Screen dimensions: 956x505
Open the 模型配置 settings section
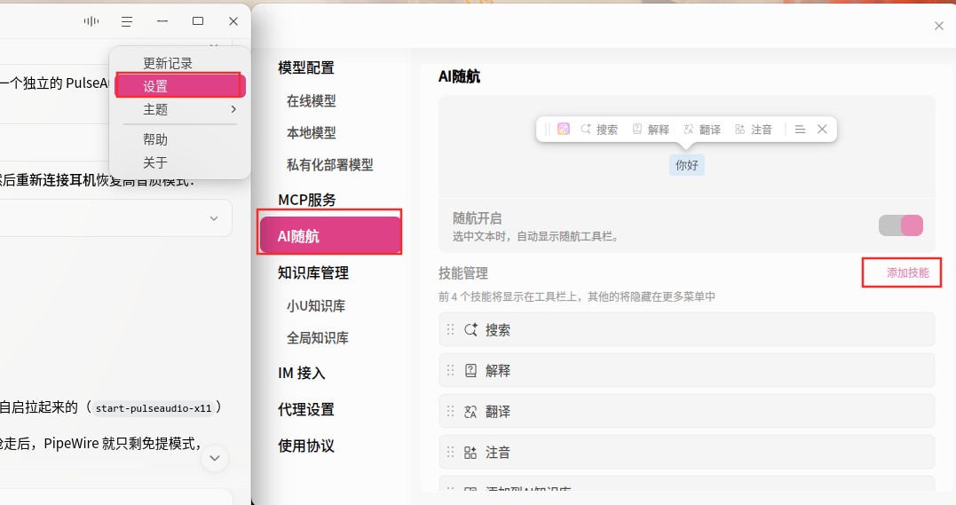pos(306,67)
